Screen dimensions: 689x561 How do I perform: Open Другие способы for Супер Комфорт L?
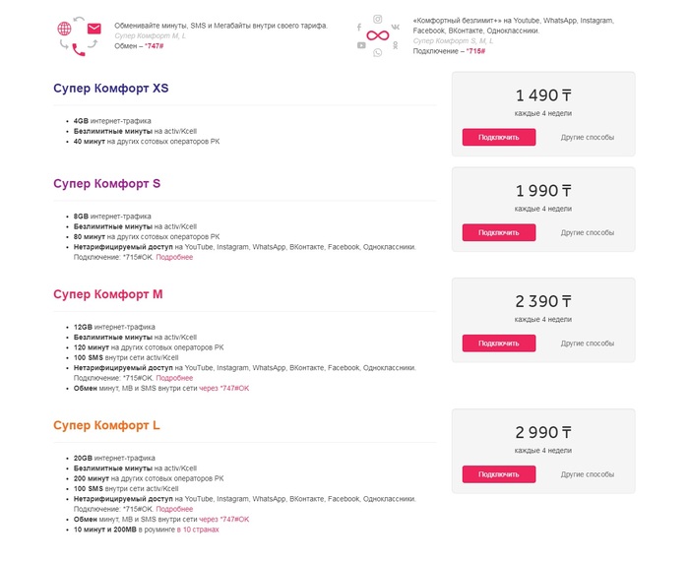click(587, 473)
